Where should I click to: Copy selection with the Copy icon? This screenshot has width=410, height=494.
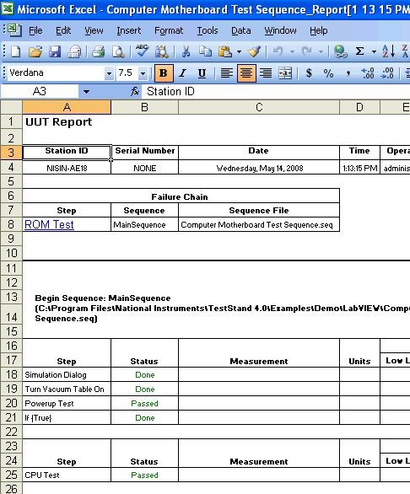[x=205, y=51]
